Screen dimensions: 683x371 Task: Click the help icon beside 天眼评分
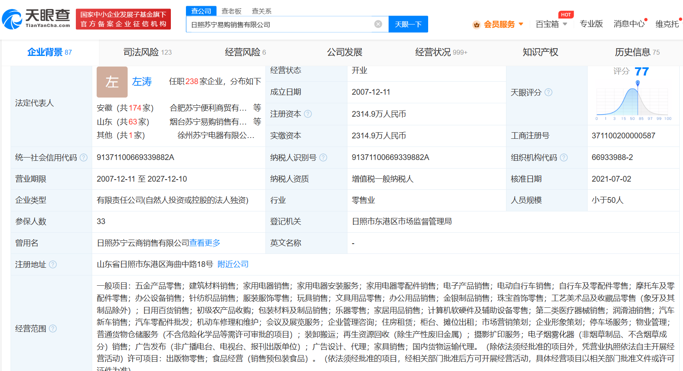pos(548,92)
